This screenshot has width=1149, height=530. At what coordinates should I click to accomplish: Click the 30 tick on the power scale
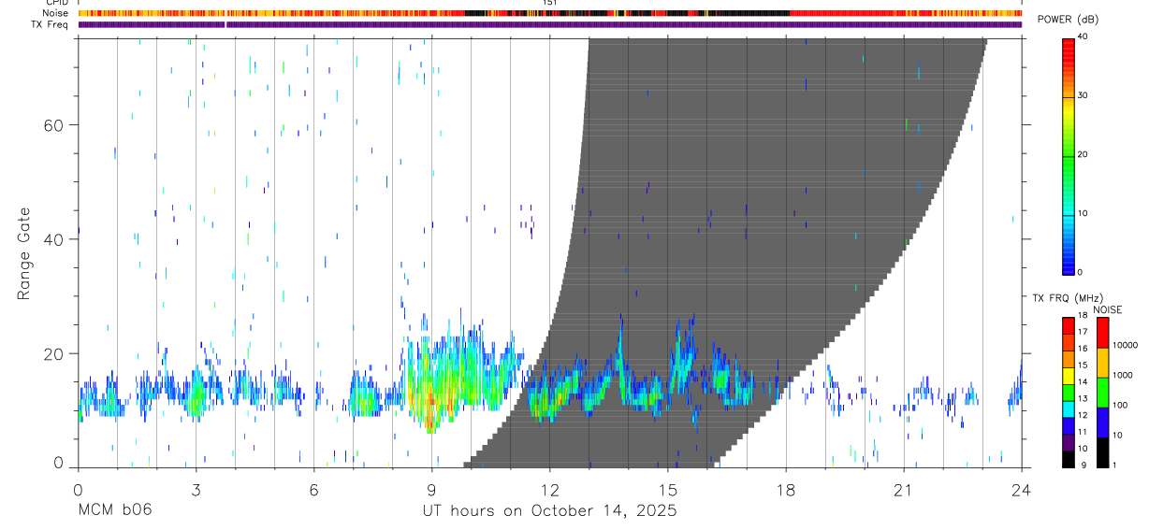(x=1084, y=95)
